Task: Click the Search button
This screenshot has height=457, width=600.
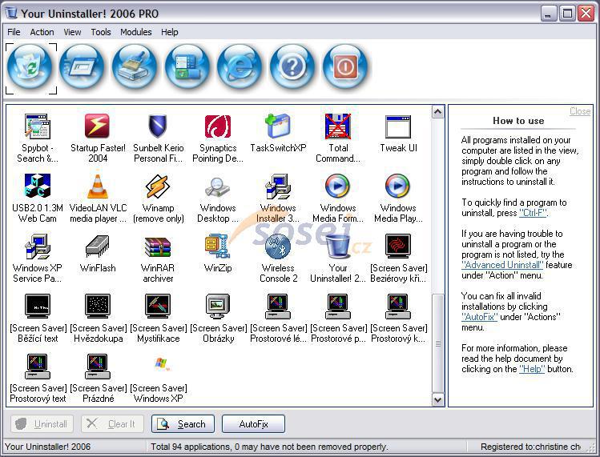Action: tap(183, 423)
